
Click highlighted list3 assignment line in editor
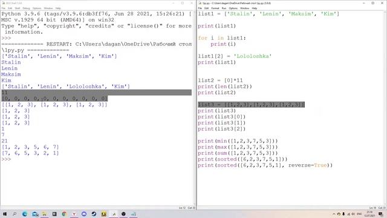click(x=252, y=105)
